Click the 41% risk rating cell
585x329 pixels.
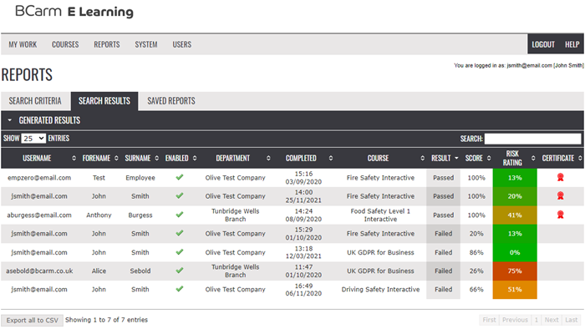pos(515,215)
